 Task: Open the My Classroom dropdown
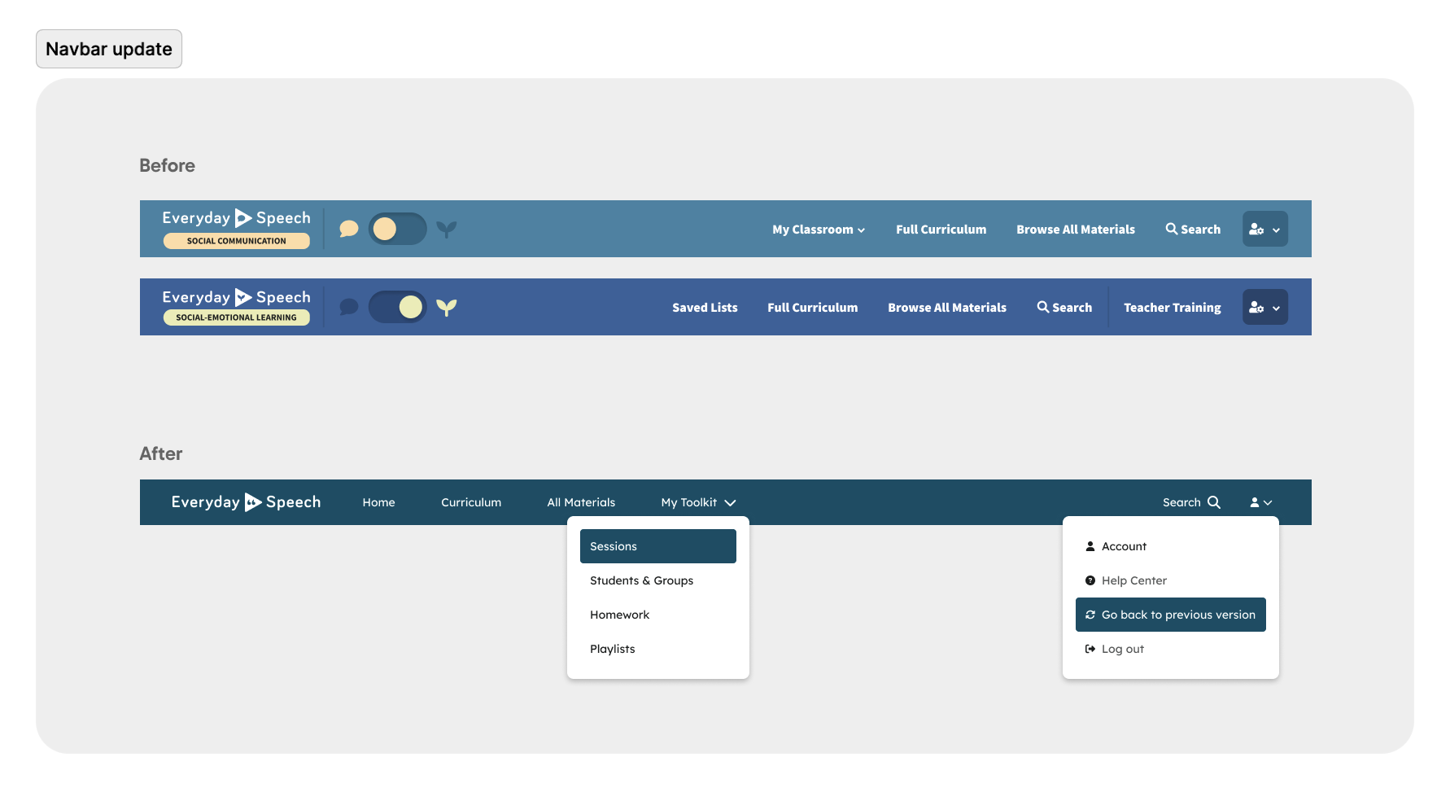[819, 230]
